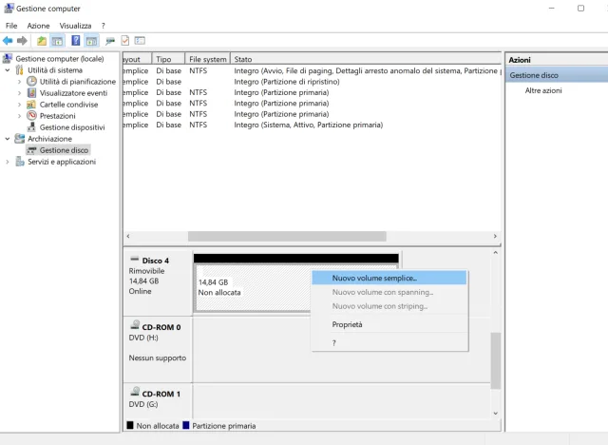The width and height of the screenshot is (608, 445).
Task: Select the Disco 4 removable disk icon
Action: pos(134,260)
